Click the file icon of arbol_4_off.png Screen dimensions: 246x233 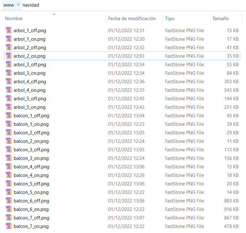point(9,81)
